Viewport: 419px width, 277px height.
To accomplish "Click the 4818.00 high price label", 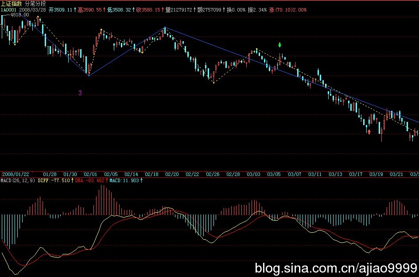I will pyautogui.click(x=19, y=15).
